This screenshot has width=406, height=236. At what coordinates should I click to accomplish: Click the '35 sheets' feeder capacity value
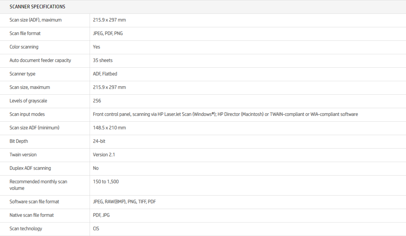pyautogui.click(x=103, y=60)
